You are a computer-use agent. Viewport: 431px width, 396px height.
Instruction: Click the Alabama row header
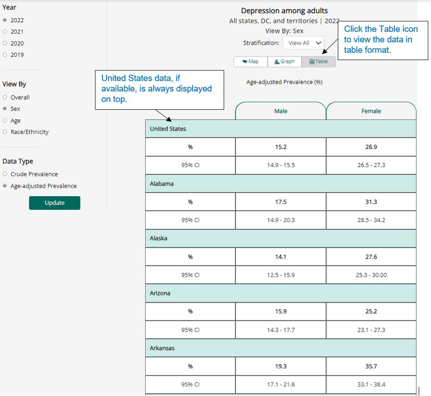pos(161,183)
